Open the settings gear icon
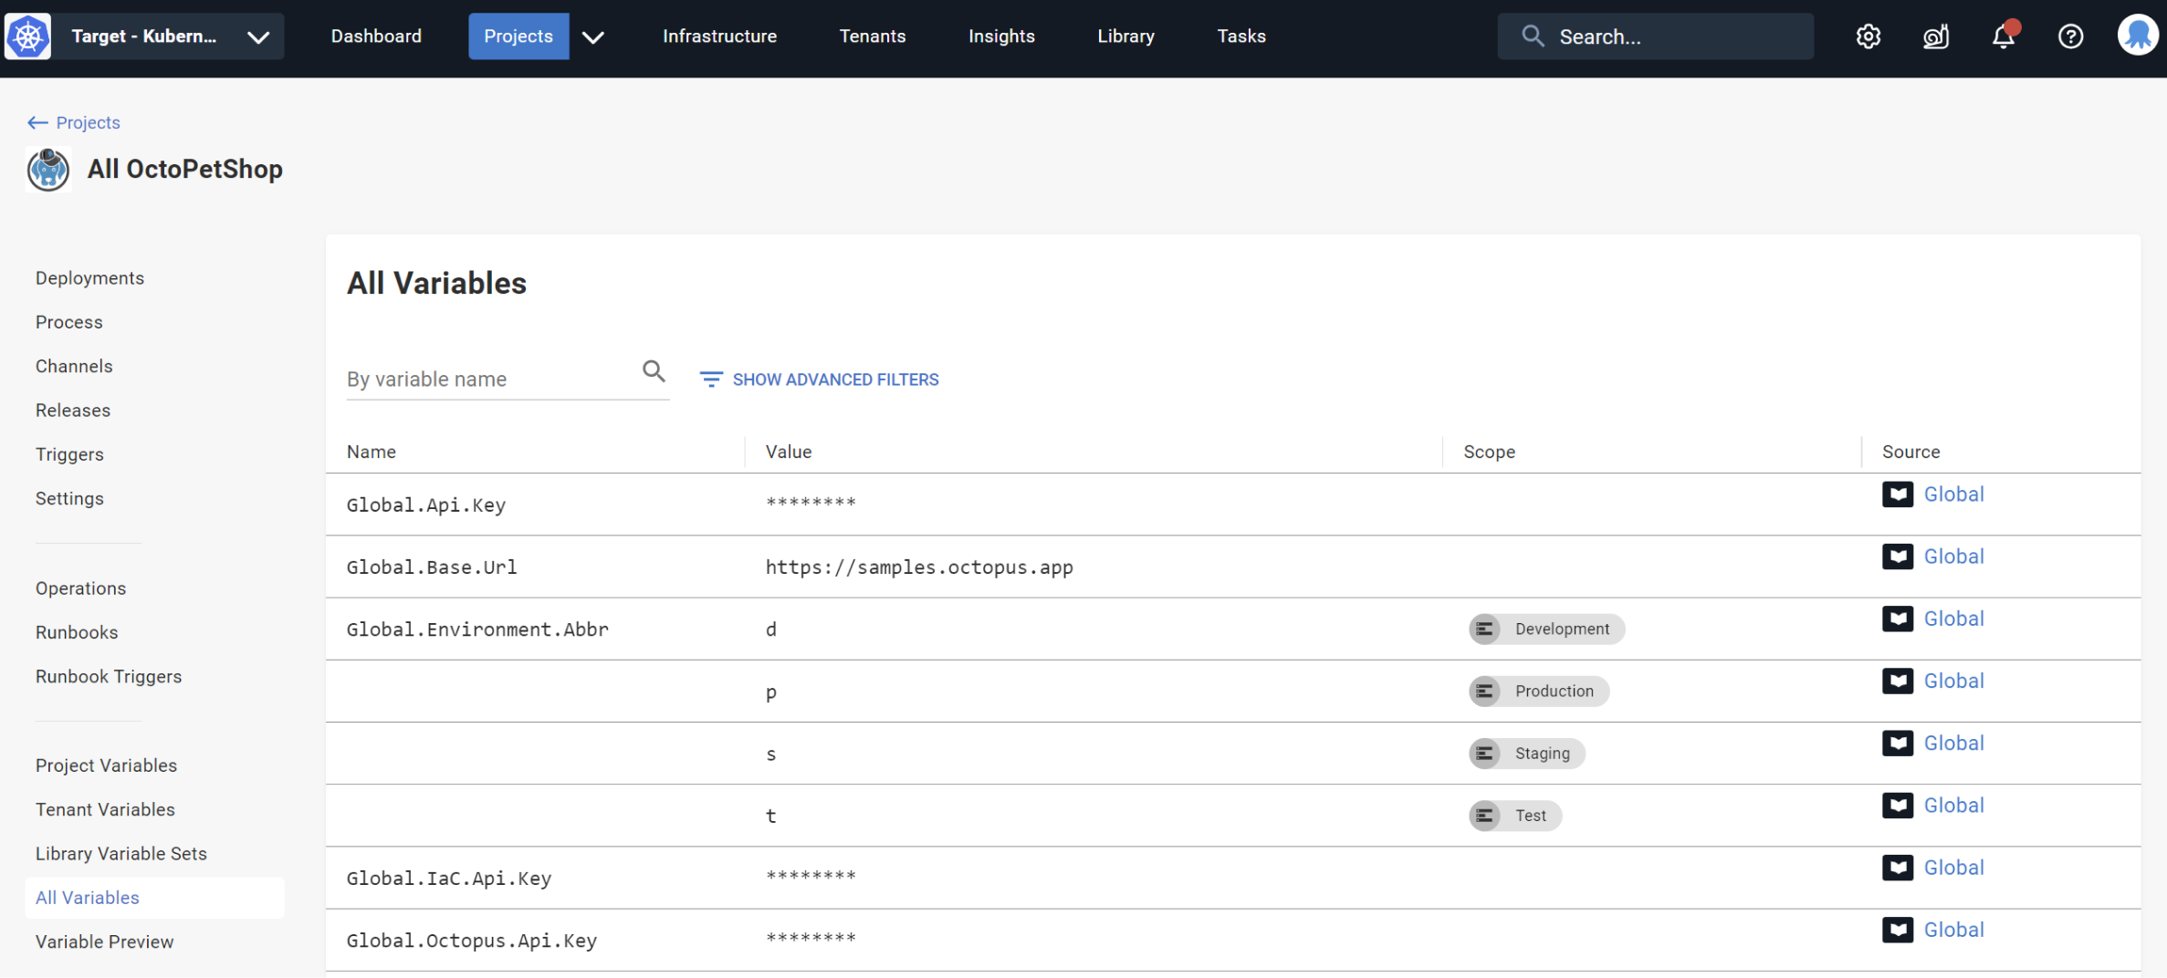2167x978 pixels. (x=1868, y=36)
